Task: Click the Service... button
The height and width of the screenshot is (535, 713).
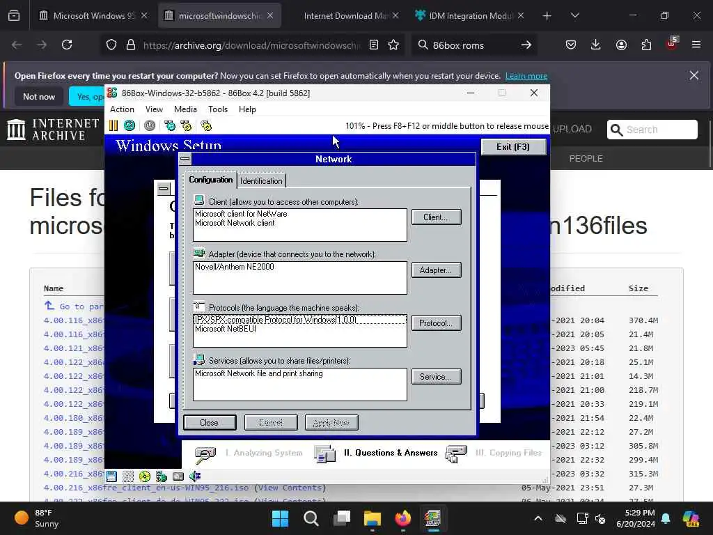Action: tap(436, 376)
